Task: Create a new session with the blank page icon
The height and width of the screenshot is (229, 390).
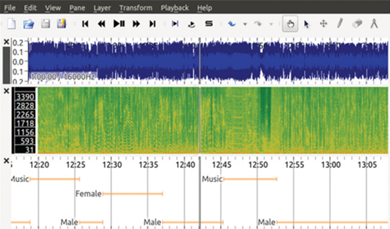Action: coord(12,24)
